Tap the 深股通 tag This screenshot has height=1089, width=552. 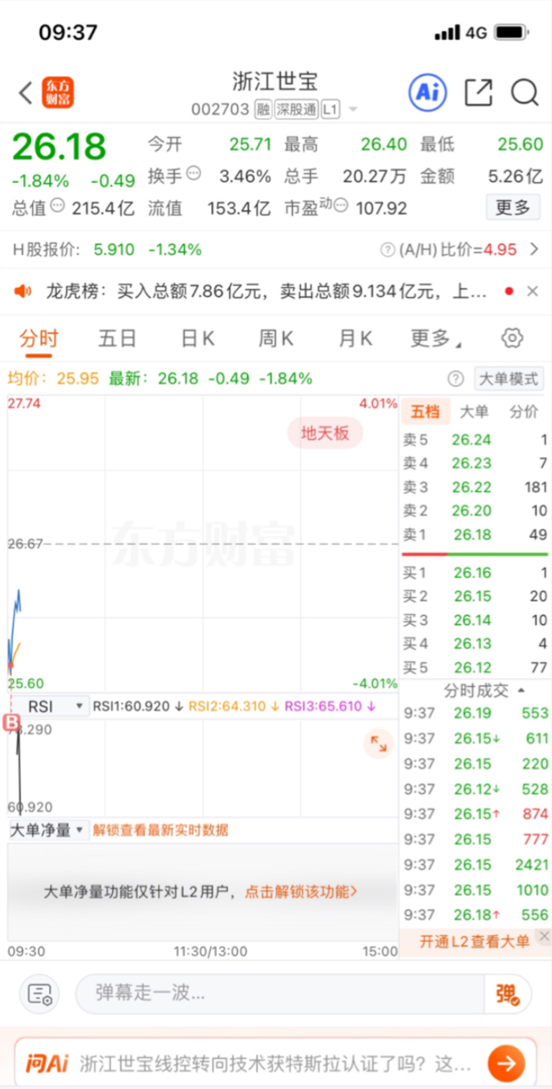coord(296,110)
